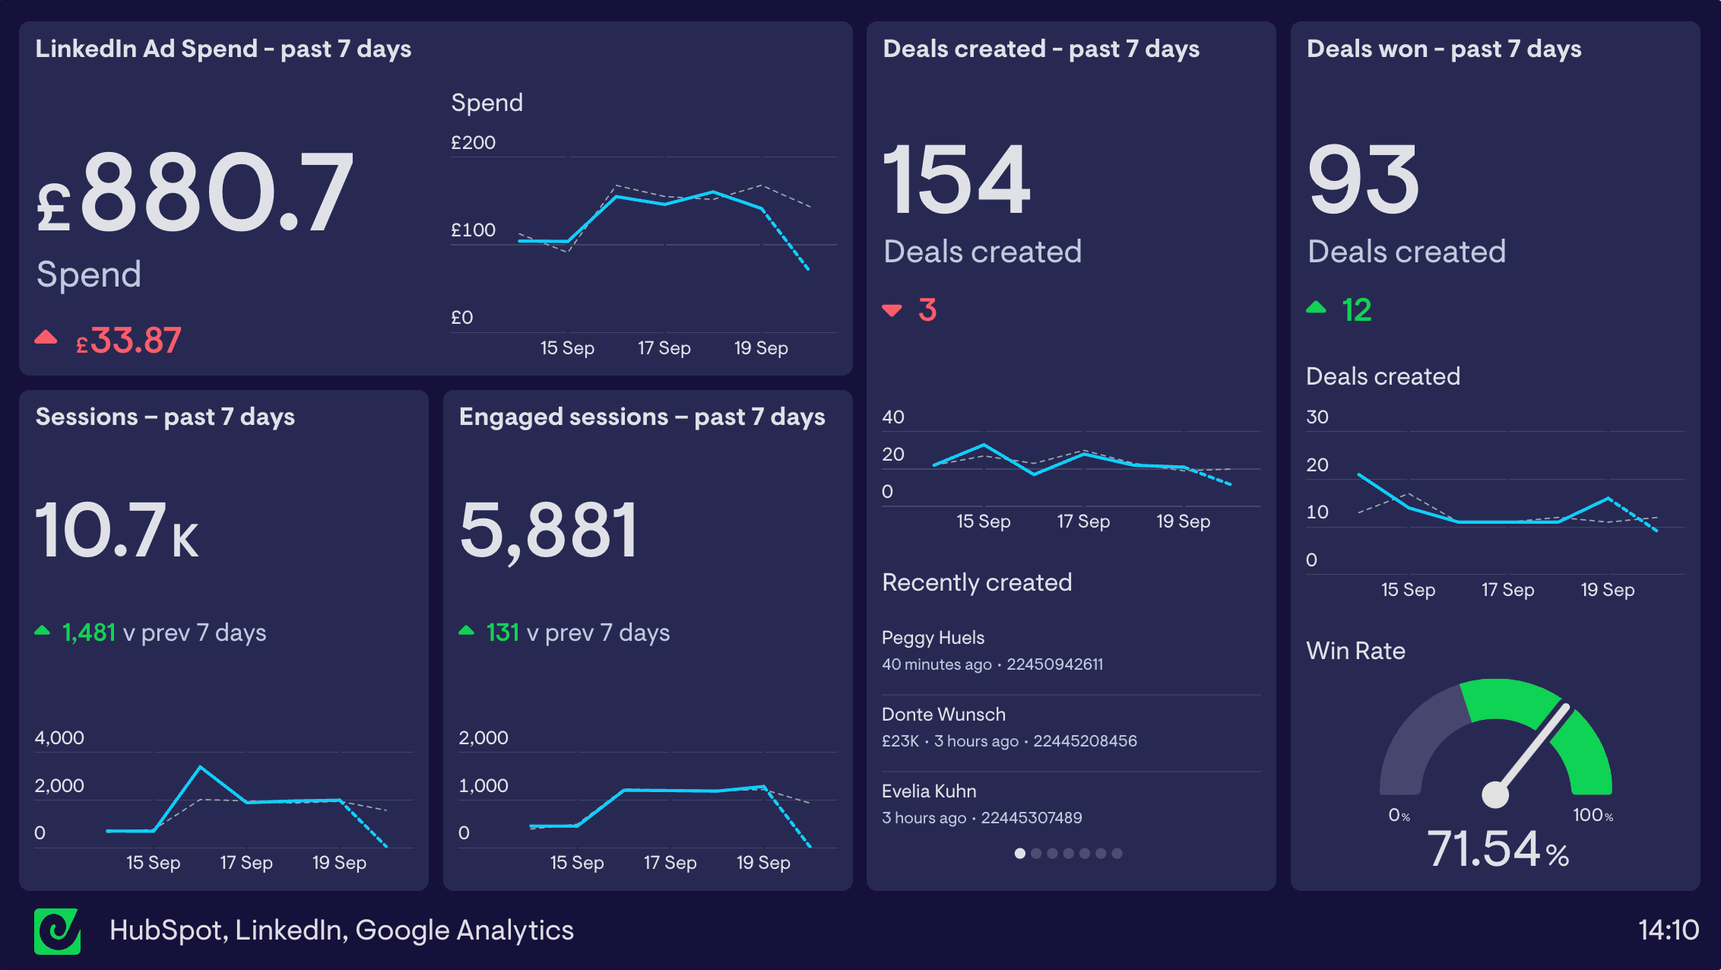Click the green Geckoboard logo icon
The width and height of the screenshot is (1721, 970).
57,930
